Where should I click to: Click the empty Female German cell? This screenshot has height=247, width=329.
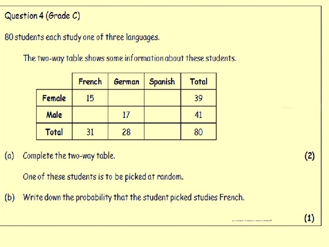click(126, 98)
